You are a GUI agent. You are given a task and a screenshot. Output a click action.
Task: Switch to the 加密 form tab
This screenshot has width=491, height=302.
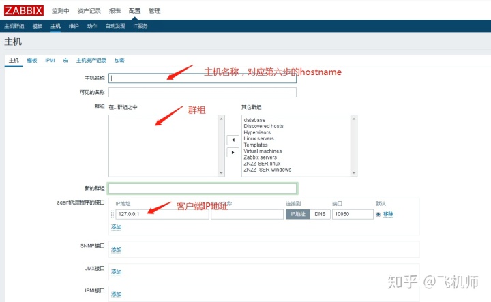[x=119, y=61]
